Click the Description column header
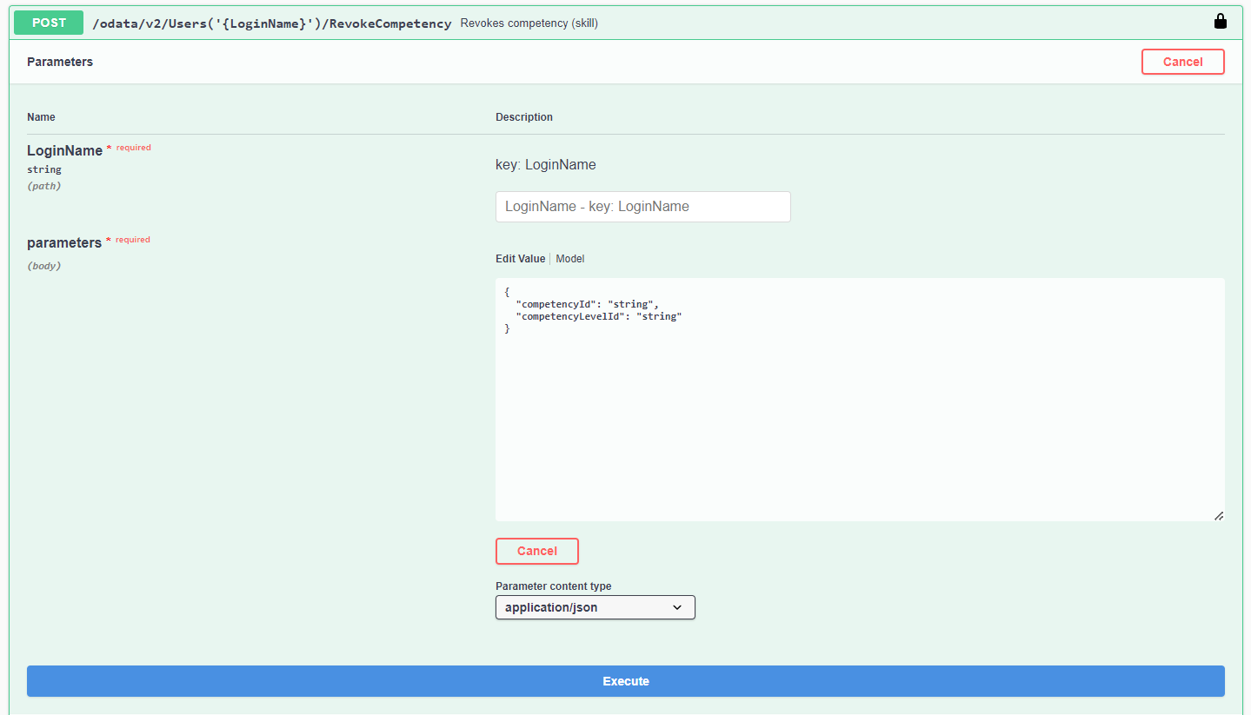 (523, 117)
